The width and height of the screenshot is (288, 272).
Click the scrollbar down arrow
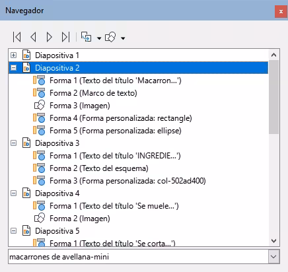[273, 241]
